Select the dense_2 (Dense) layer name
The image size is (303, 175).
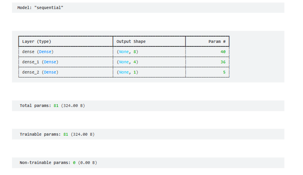pyautogui.click(x=40, y=72)
